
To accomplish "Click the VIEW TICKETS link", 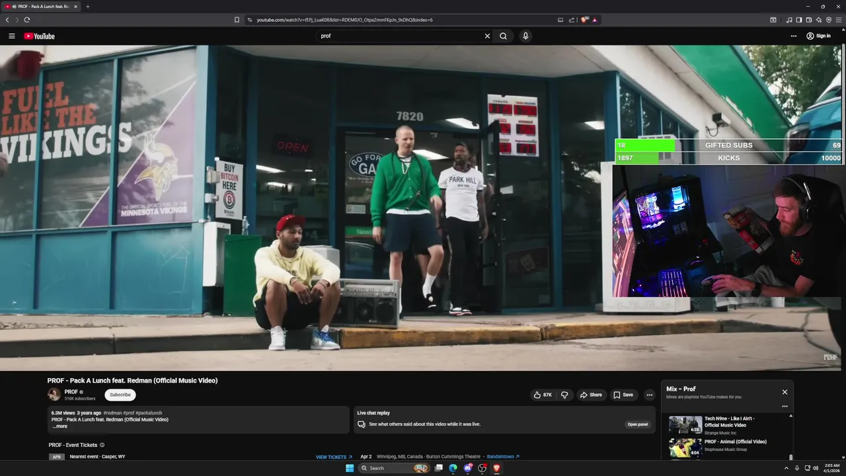I will (x=334, y=457).
